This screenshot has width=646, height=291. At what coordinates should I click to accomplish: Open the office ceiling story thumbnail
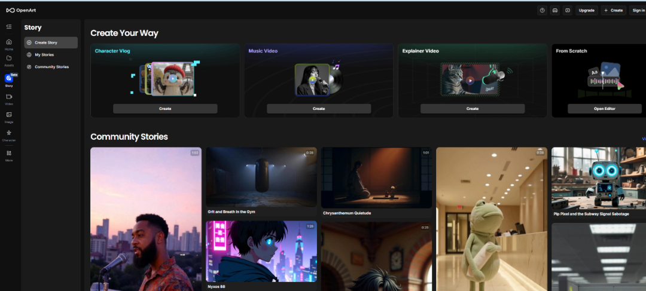599,257
